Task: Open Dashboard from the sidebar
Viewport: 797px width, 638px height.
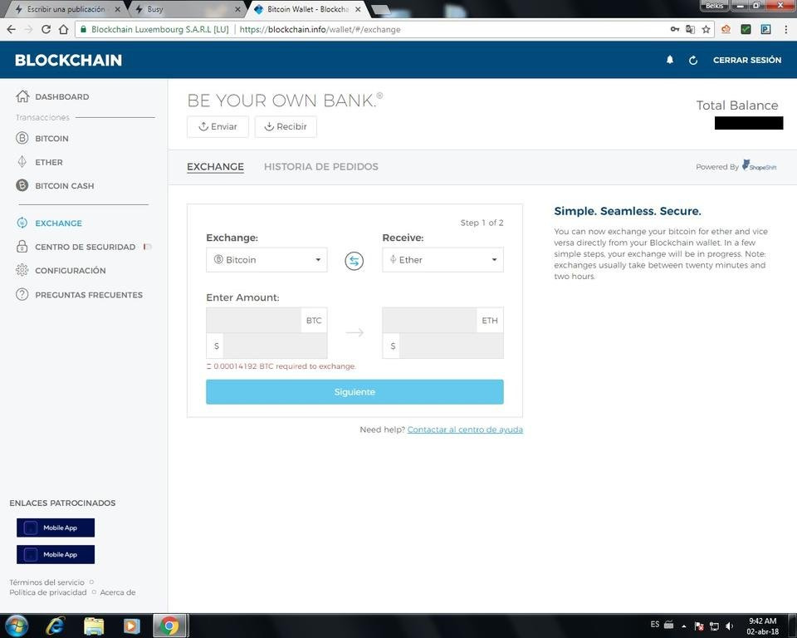Action: point(52,96)
